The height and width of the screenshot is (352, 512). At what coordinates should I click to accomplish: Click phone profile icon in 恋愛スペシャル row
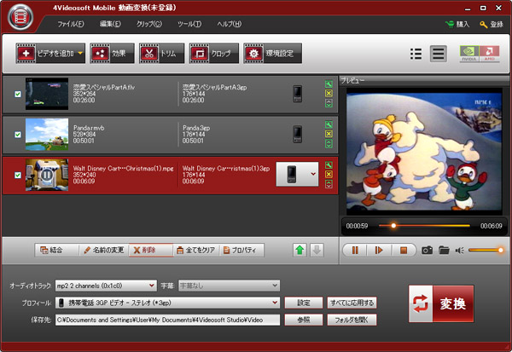coord(297,94)
